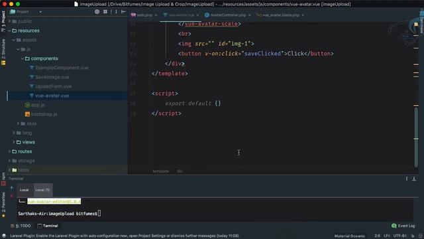
Task: Toggle the Terminal tool window button
Action: point(48,226)
